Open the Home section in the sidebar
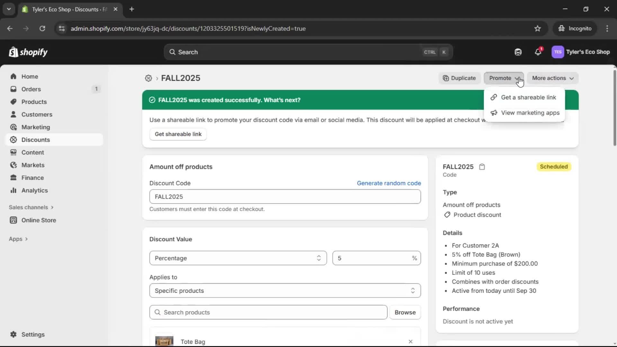The width and height of the screenshot is (617, 347). (x=29, y=76)
